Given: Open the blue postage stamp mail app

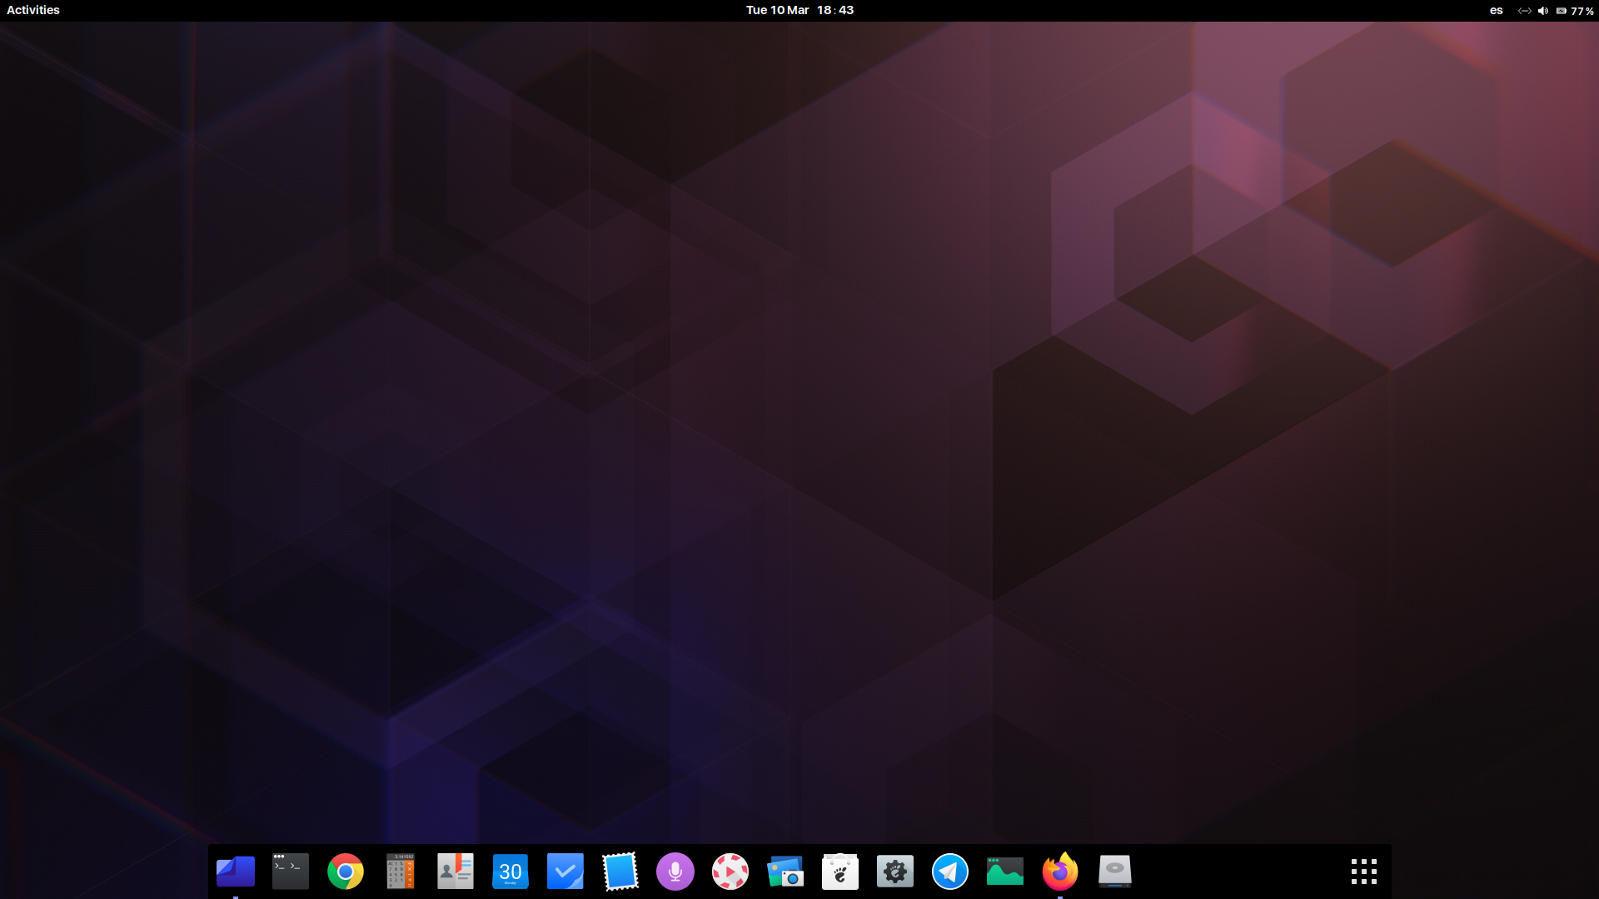Looking at the screenshot, I should (620, 872).
